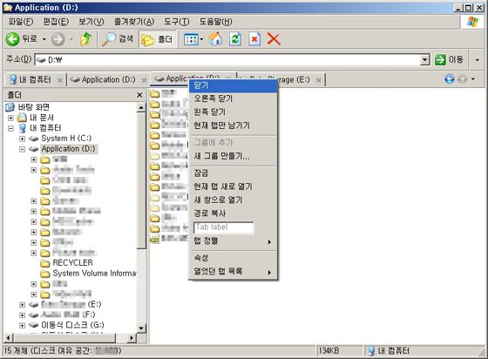Choose 닫기 in the context menu

point(233,85)
